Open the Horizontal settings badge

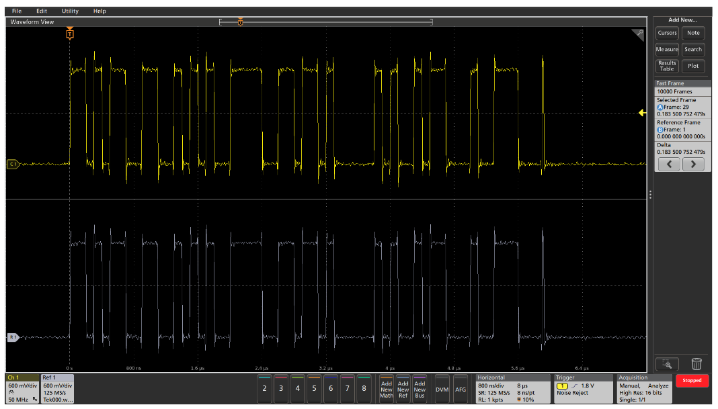512,389
